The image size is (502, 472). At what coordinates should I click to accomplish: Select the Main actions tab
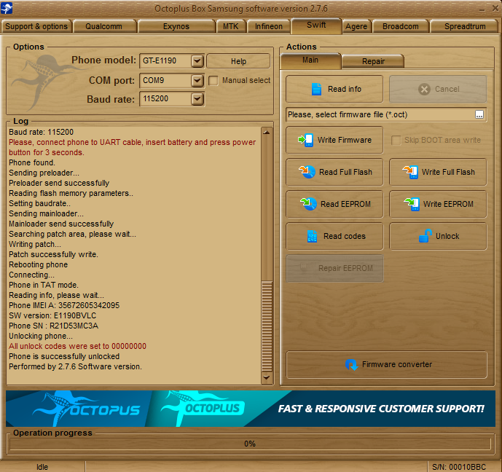pos(310,60)
